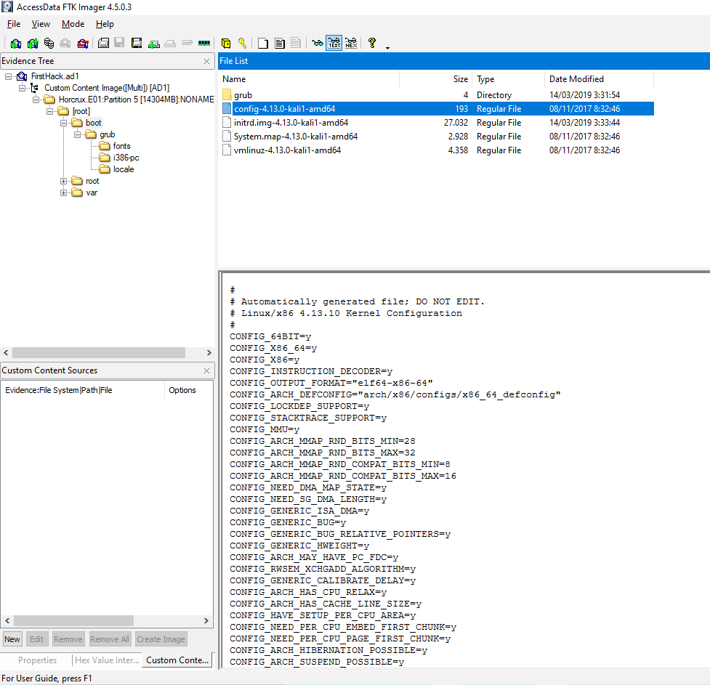This screenshot has height=685, width=710.
Task: Open the Mode menu
Action: tap(73, 24)
